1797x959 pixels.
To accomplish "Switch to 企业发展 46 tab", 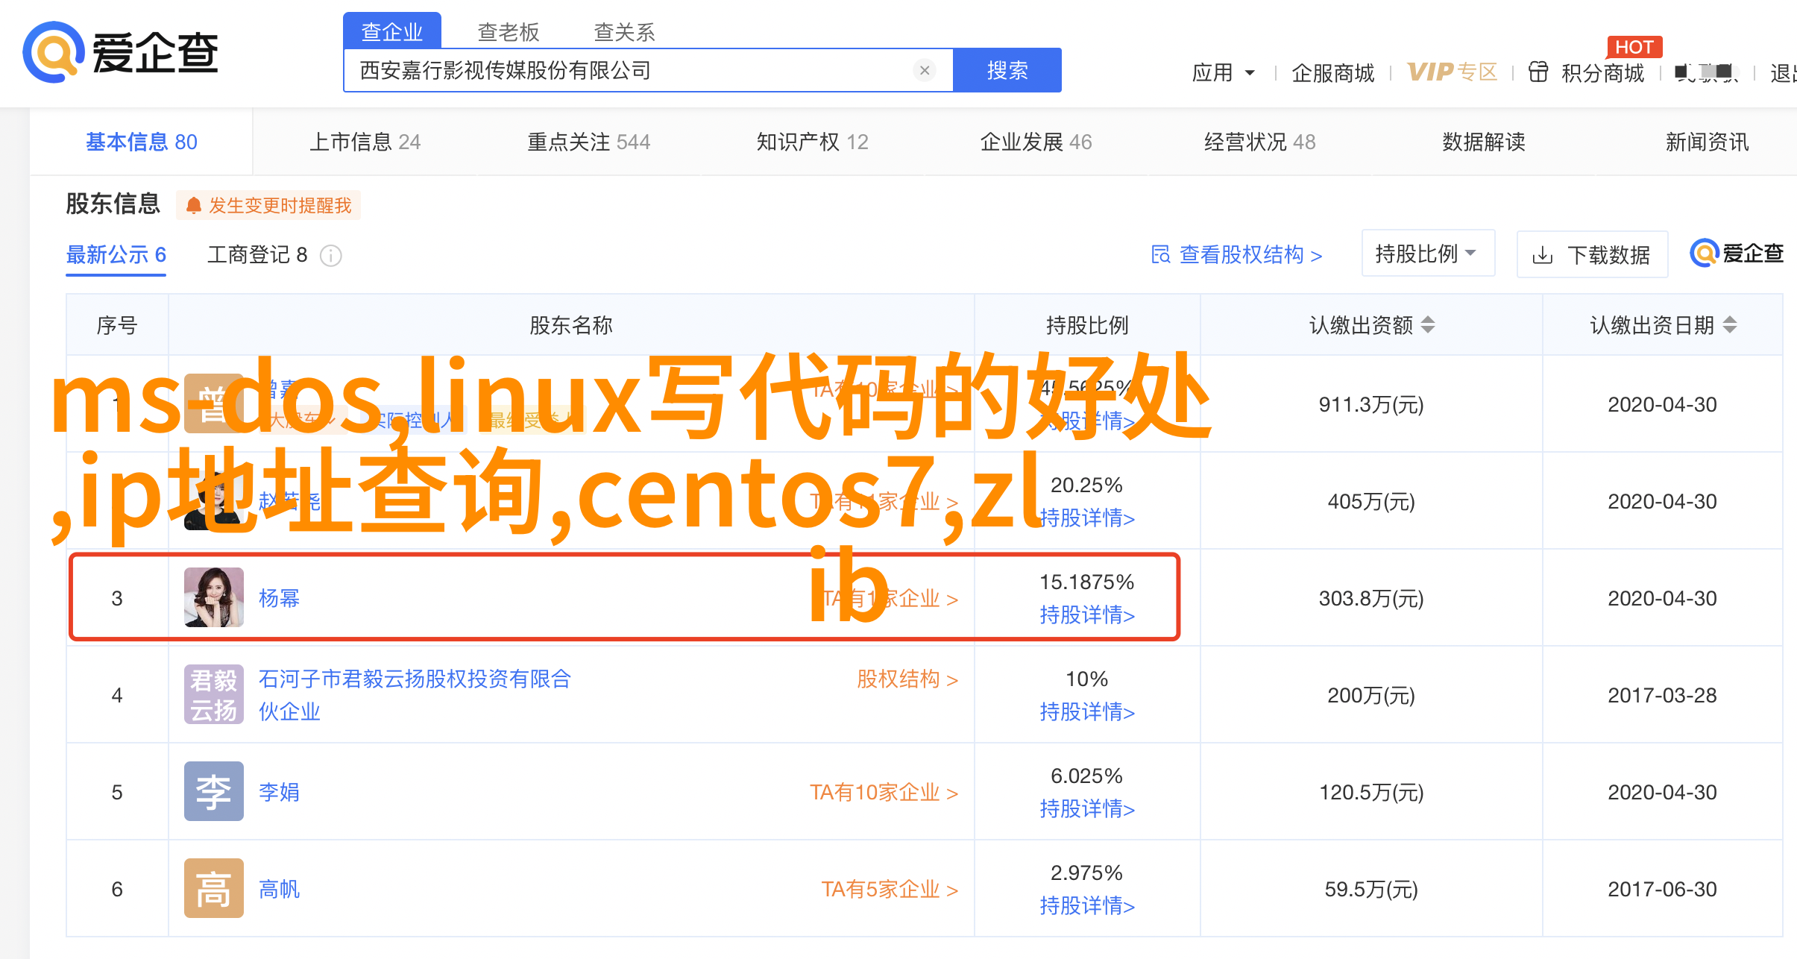I will [1036, 142].
